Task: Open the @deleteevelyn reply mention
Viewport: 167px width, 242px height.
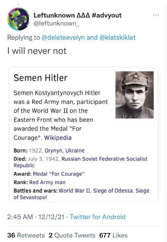Action: (63, 37)
